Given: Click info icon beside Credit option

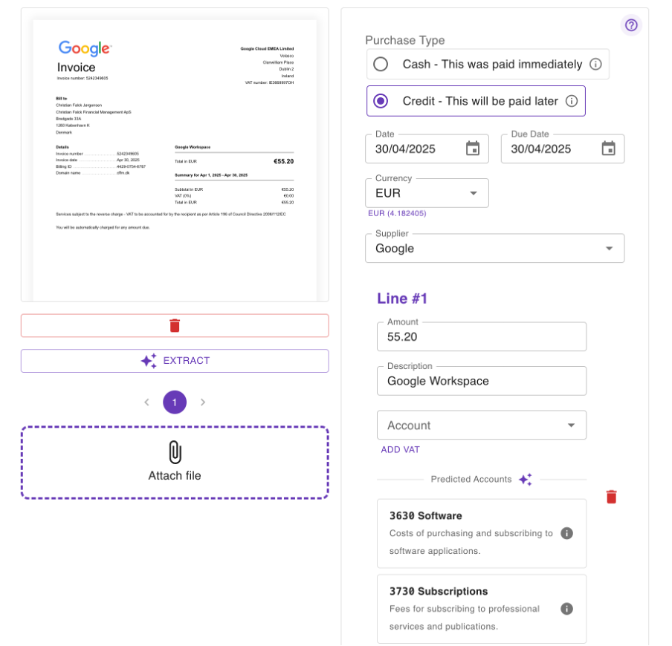Looking at the screenshot, I should (x=571, y=101).
